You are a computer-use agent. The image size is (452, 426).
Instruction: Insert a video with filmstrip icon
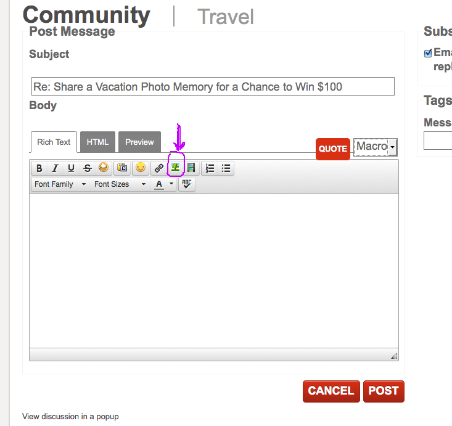tap(191, 168)
